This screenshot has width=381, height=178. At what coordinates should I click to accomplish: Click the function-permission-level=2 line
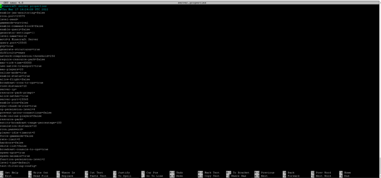(x=22, y=159)
